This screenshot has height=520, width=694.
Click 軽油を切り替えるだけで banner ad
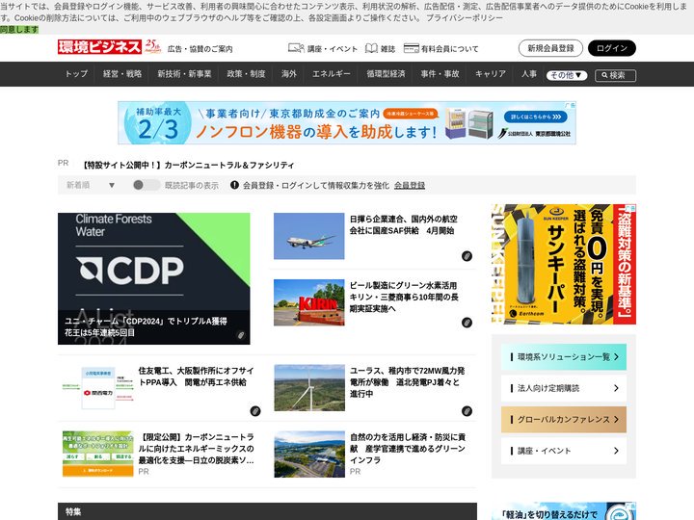click(x=564, y=511)
